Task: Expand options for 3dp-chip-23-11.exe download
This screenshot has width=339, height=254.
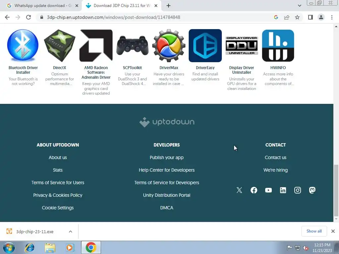Action: 71,232
